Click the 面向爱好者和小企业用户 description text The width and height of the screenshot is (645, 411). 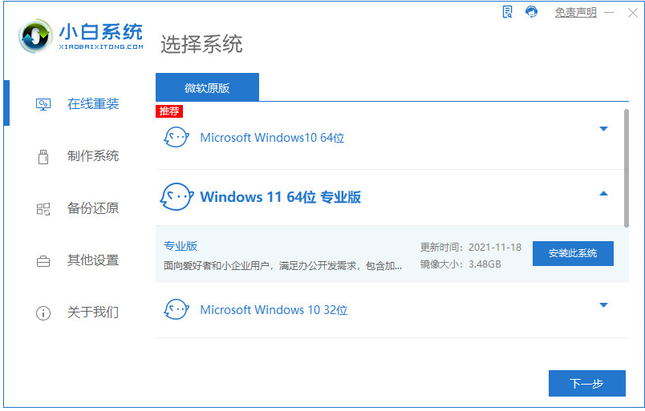pos(282,266)
